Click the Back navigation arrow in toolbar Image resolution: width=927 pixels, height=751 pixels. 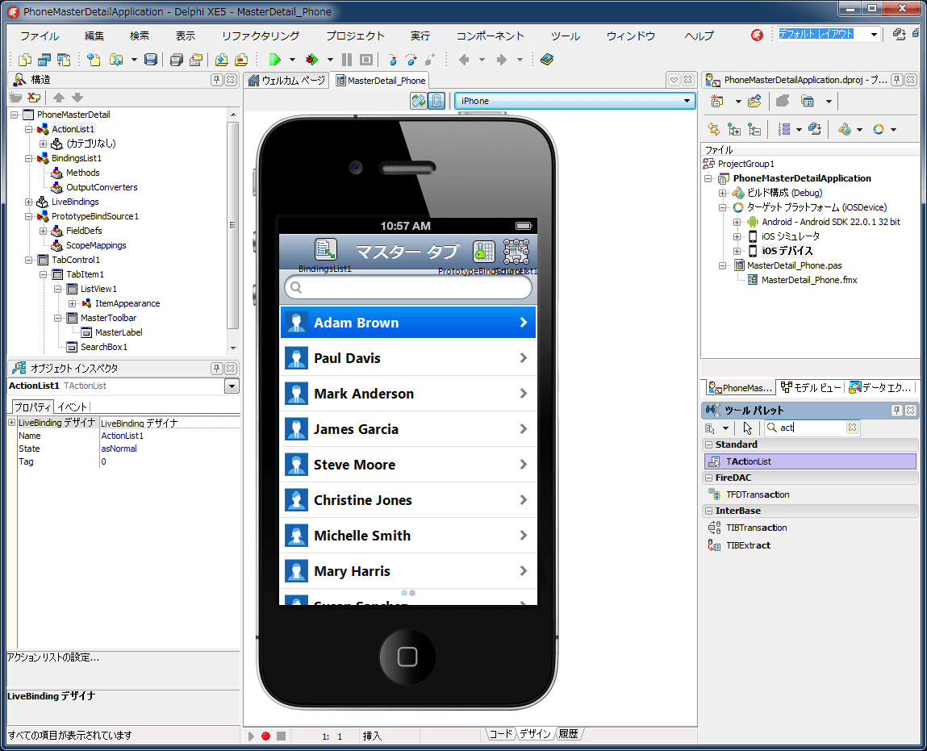point(464,60)
